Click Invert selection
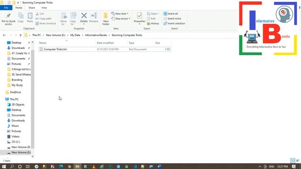The image size is (301, 169). point(174,23)
